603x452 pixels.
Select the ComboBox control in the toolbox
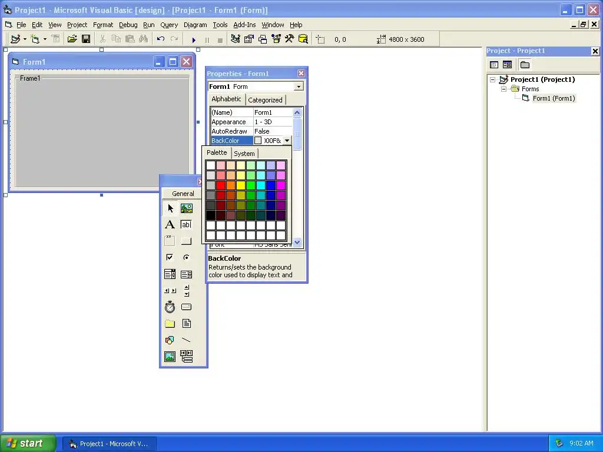[x=170, y=274]
